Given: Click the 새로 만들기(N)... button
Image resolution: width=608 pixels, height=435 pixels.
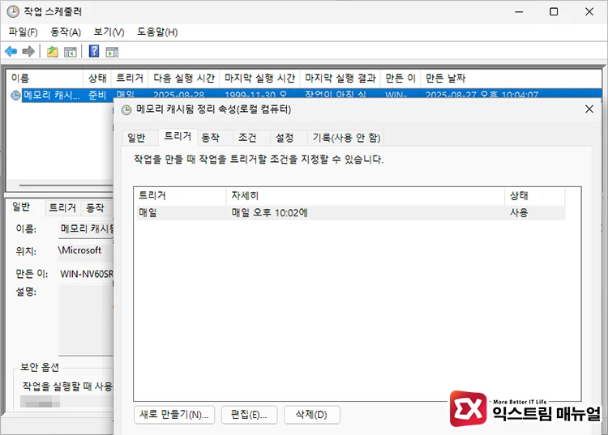Looking at the screenshot, I should pyautogui.click(x=174, y=415).
